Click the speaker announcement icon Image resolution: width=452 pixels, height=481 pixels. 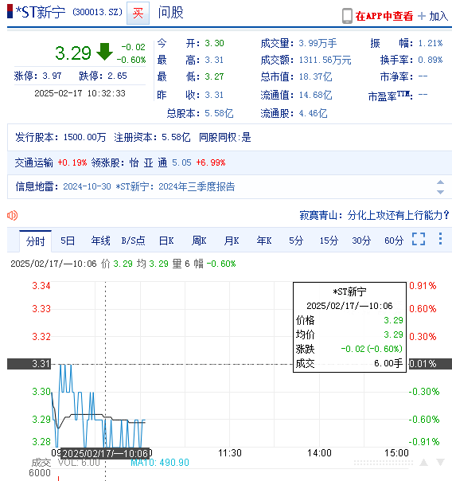(x=12, y=215)
